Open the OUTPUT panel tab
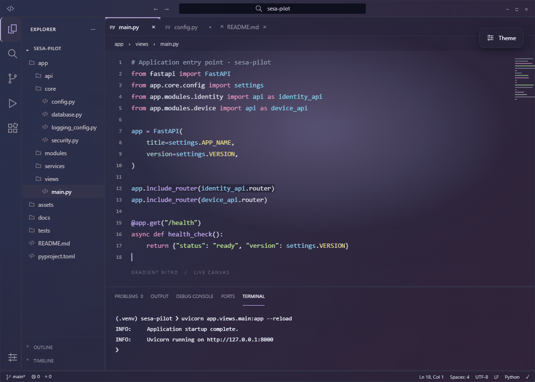This screenshot has width=535, height=382. click(x=159, y=296)
